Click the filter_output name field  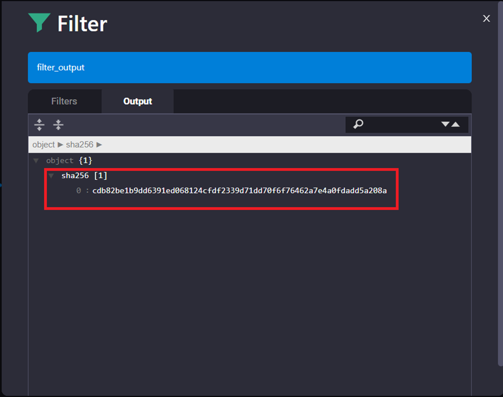coord(249,68)
